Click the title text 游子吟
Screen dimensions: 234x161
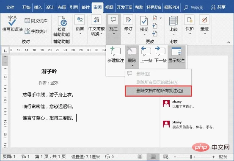coord(49,71)
